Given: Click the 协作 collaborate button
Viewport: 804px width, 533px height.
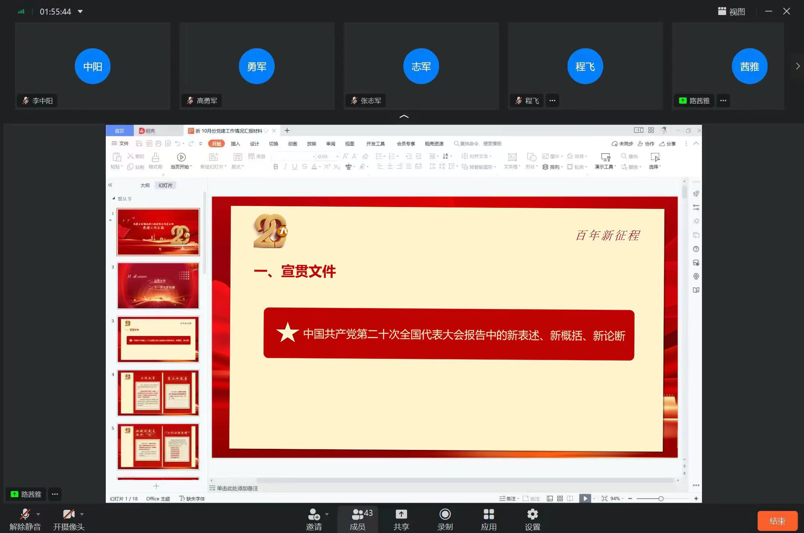Looking at the screenshot, I should pos(646,144).
